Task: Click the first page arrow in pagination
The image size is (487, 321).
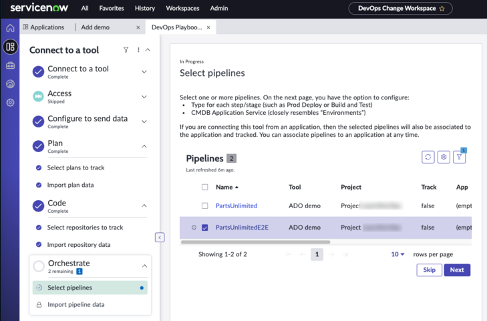Action: click(289, 255)
